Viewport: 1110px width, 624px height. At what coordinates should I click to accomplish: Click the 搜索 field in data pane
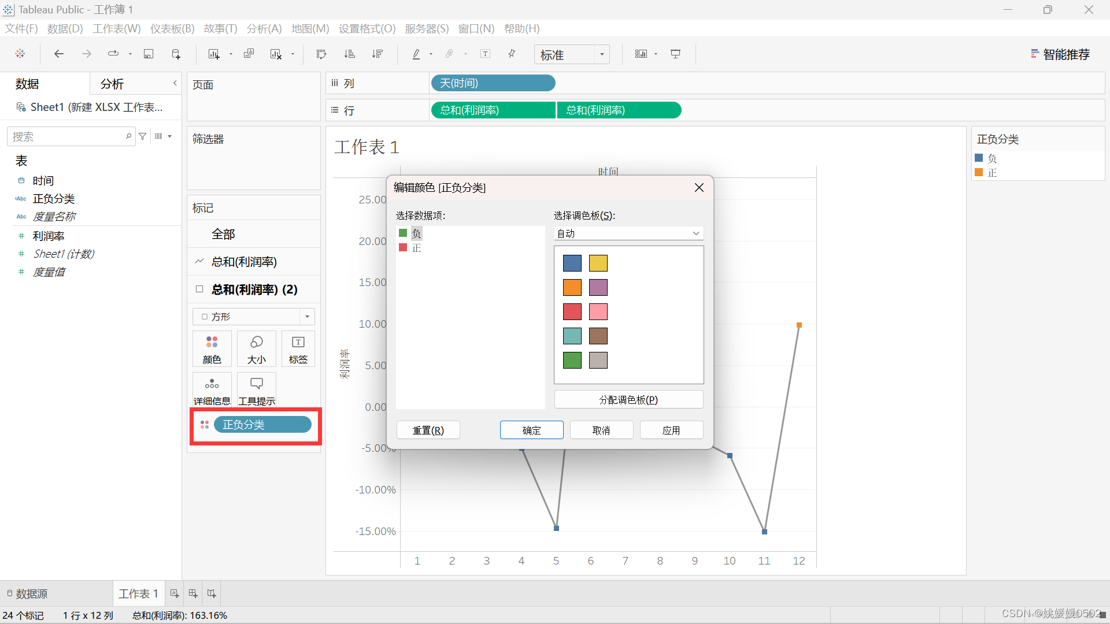66,136
